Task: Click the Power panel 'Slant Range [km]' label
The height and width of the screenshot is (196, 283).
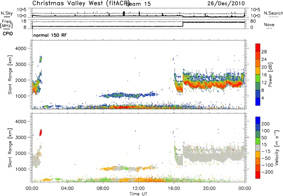Action: (x=10, y=75)
